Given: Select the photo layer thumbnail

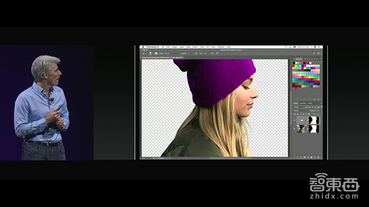Looking at the screenshot, I should (302, 129).
